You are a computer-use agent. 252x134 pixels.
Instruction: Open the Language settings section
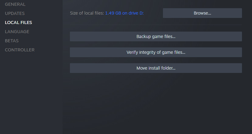[x=17, y=32]
